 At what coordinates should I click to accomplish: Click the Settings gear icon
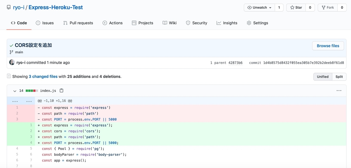pyautogui.click(x=249, y=23)
